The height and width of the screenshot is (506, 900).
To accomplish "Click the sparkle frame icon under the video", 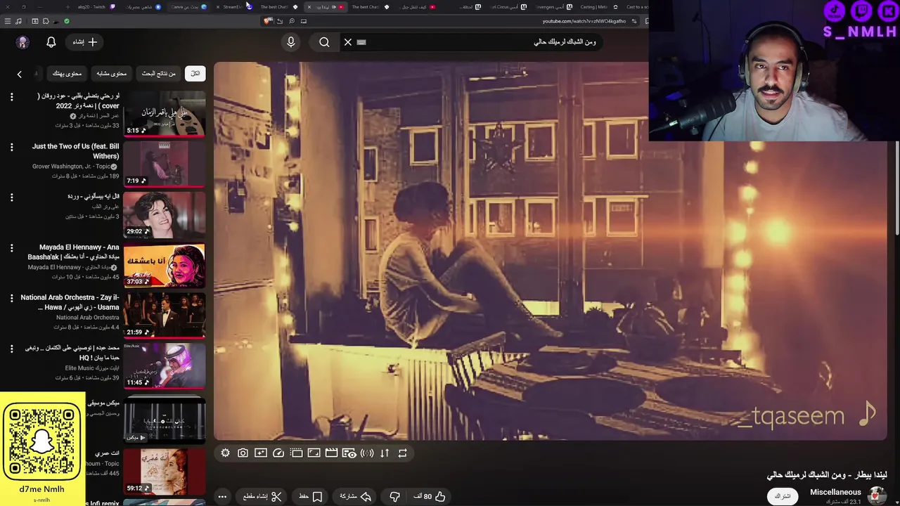I will (x=261, y=453).
